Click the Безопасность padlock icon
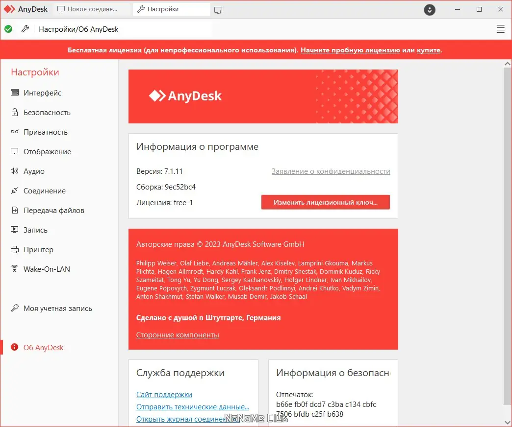The image size is (512, 427). click(15, 113)
